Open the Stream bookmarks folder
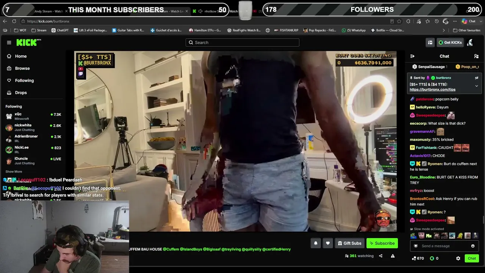Image resolution: width=485 pixels, height=273 pixels. [x=39, y=30]
